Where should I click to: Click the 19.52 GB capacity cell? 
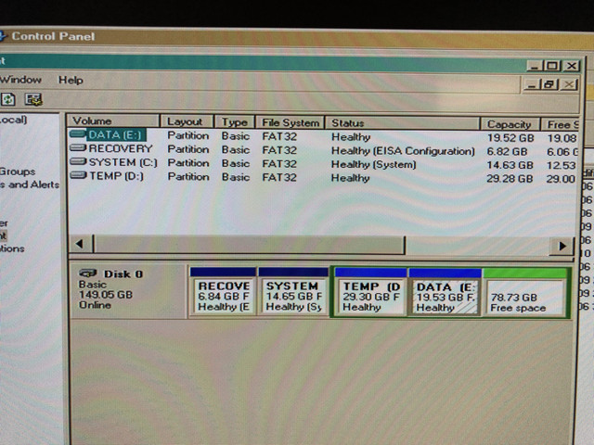tap(510, 138)
